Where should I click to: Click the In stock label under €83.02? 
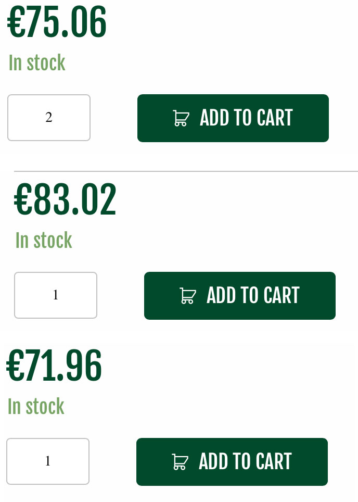tap(44, 240)
